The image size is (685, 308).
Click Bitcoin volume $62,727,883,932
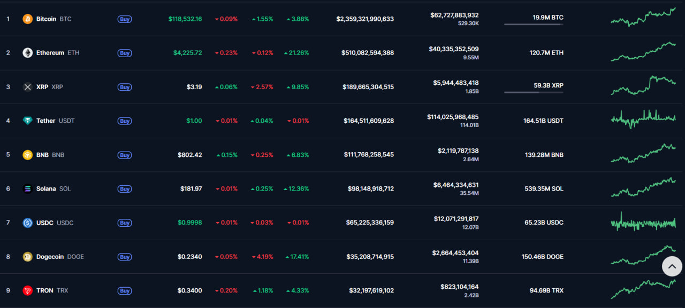pyautogui.click(x=454, y=15)
